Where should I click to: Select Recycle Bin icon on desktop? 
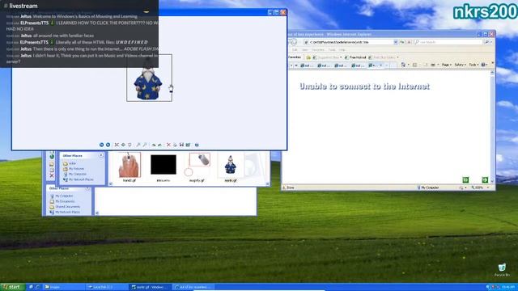(502, 269)
